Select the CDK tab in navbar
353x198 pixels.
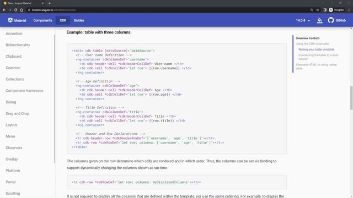[63, 20]
